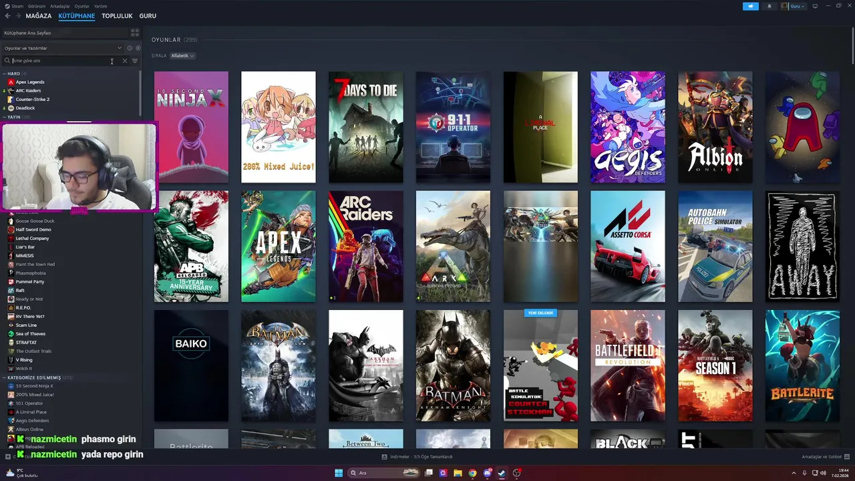The width and height of the screenshot is (855, 481).
Task: Select Sea of Thieves in sidebar
Action: (31, 334)
